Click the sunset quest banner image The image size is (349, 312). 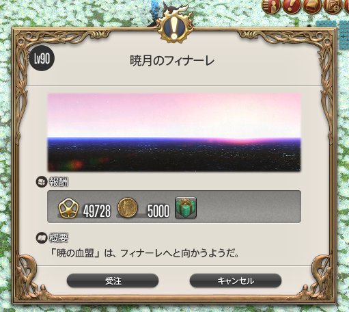(174, 132)
